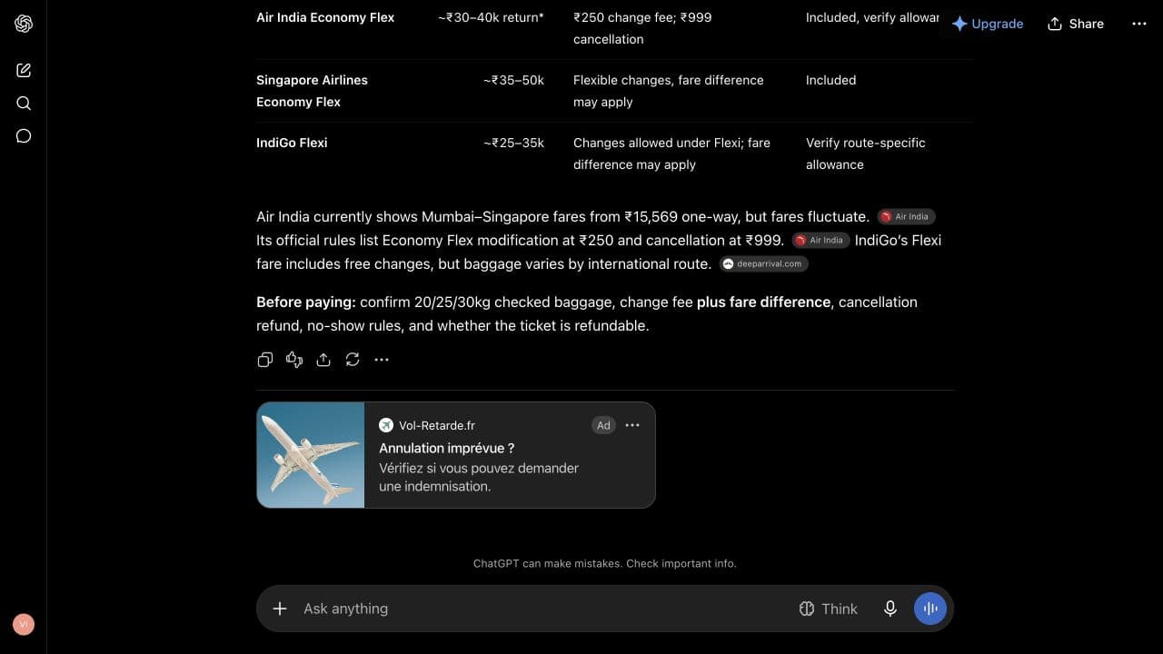Click the '~₹30–40k return*' price cell
This screenshot has height=654, width=1163.
[491, 17]
